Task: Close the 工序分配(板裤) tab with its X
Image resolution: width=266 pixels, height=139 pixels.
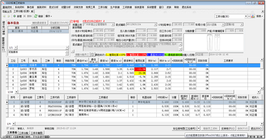Action: tap(32, 11)
